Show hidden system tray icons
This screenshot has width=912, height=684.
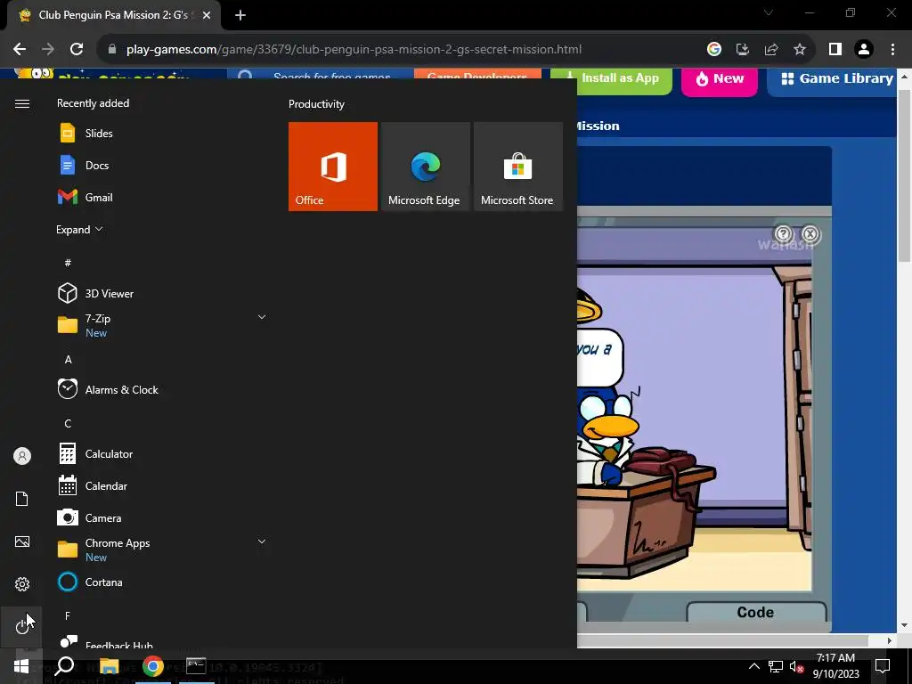tap(753, 666)
